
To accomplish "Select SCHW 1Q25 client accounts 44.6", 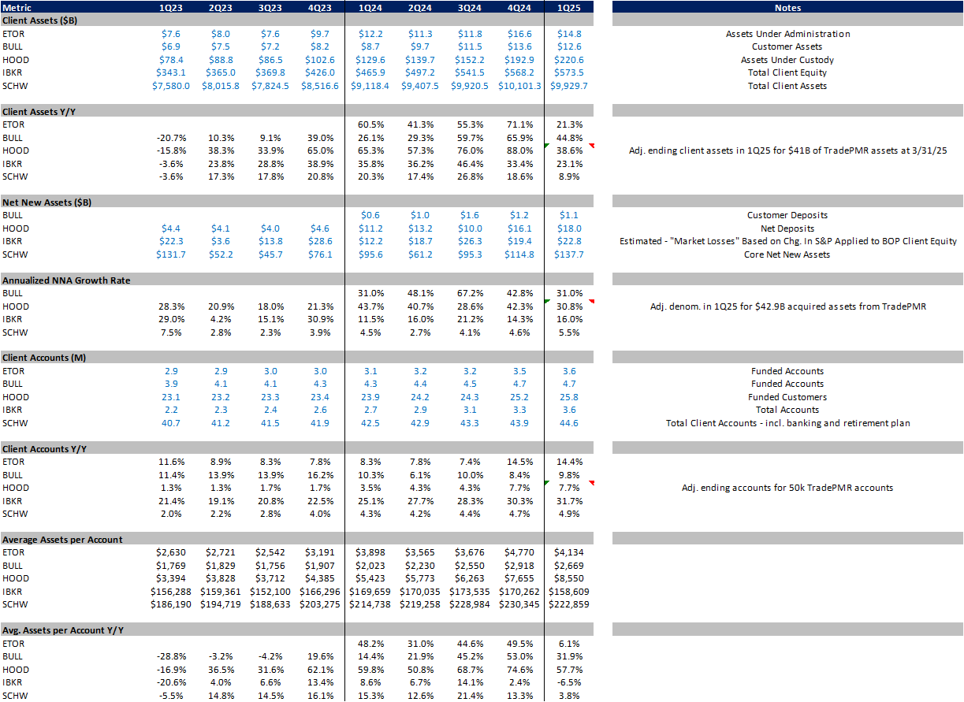I will click(x=568, y=423).
